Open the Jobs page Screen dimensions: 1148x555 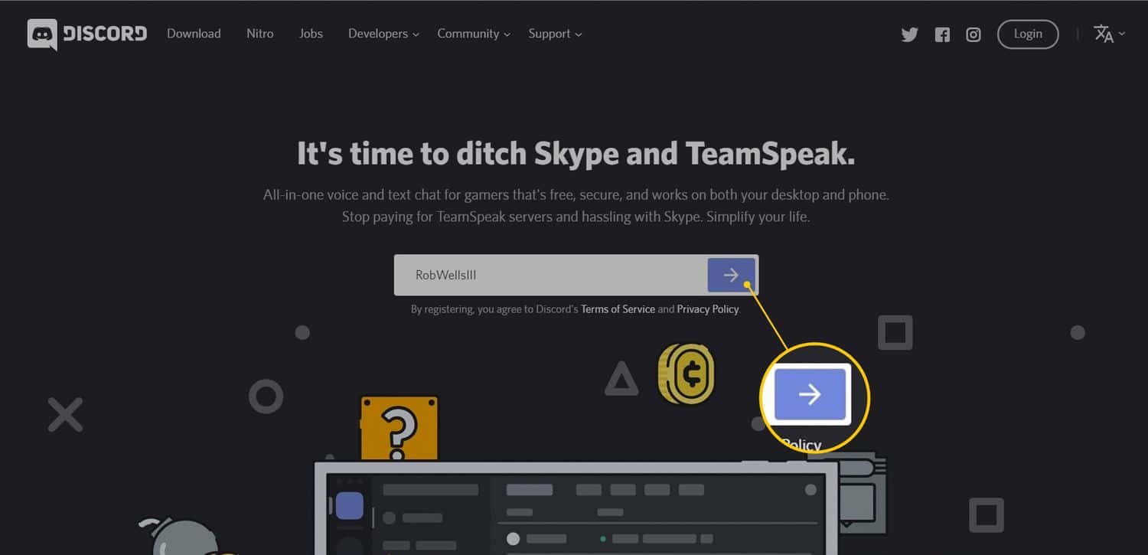tap(311, 34)
